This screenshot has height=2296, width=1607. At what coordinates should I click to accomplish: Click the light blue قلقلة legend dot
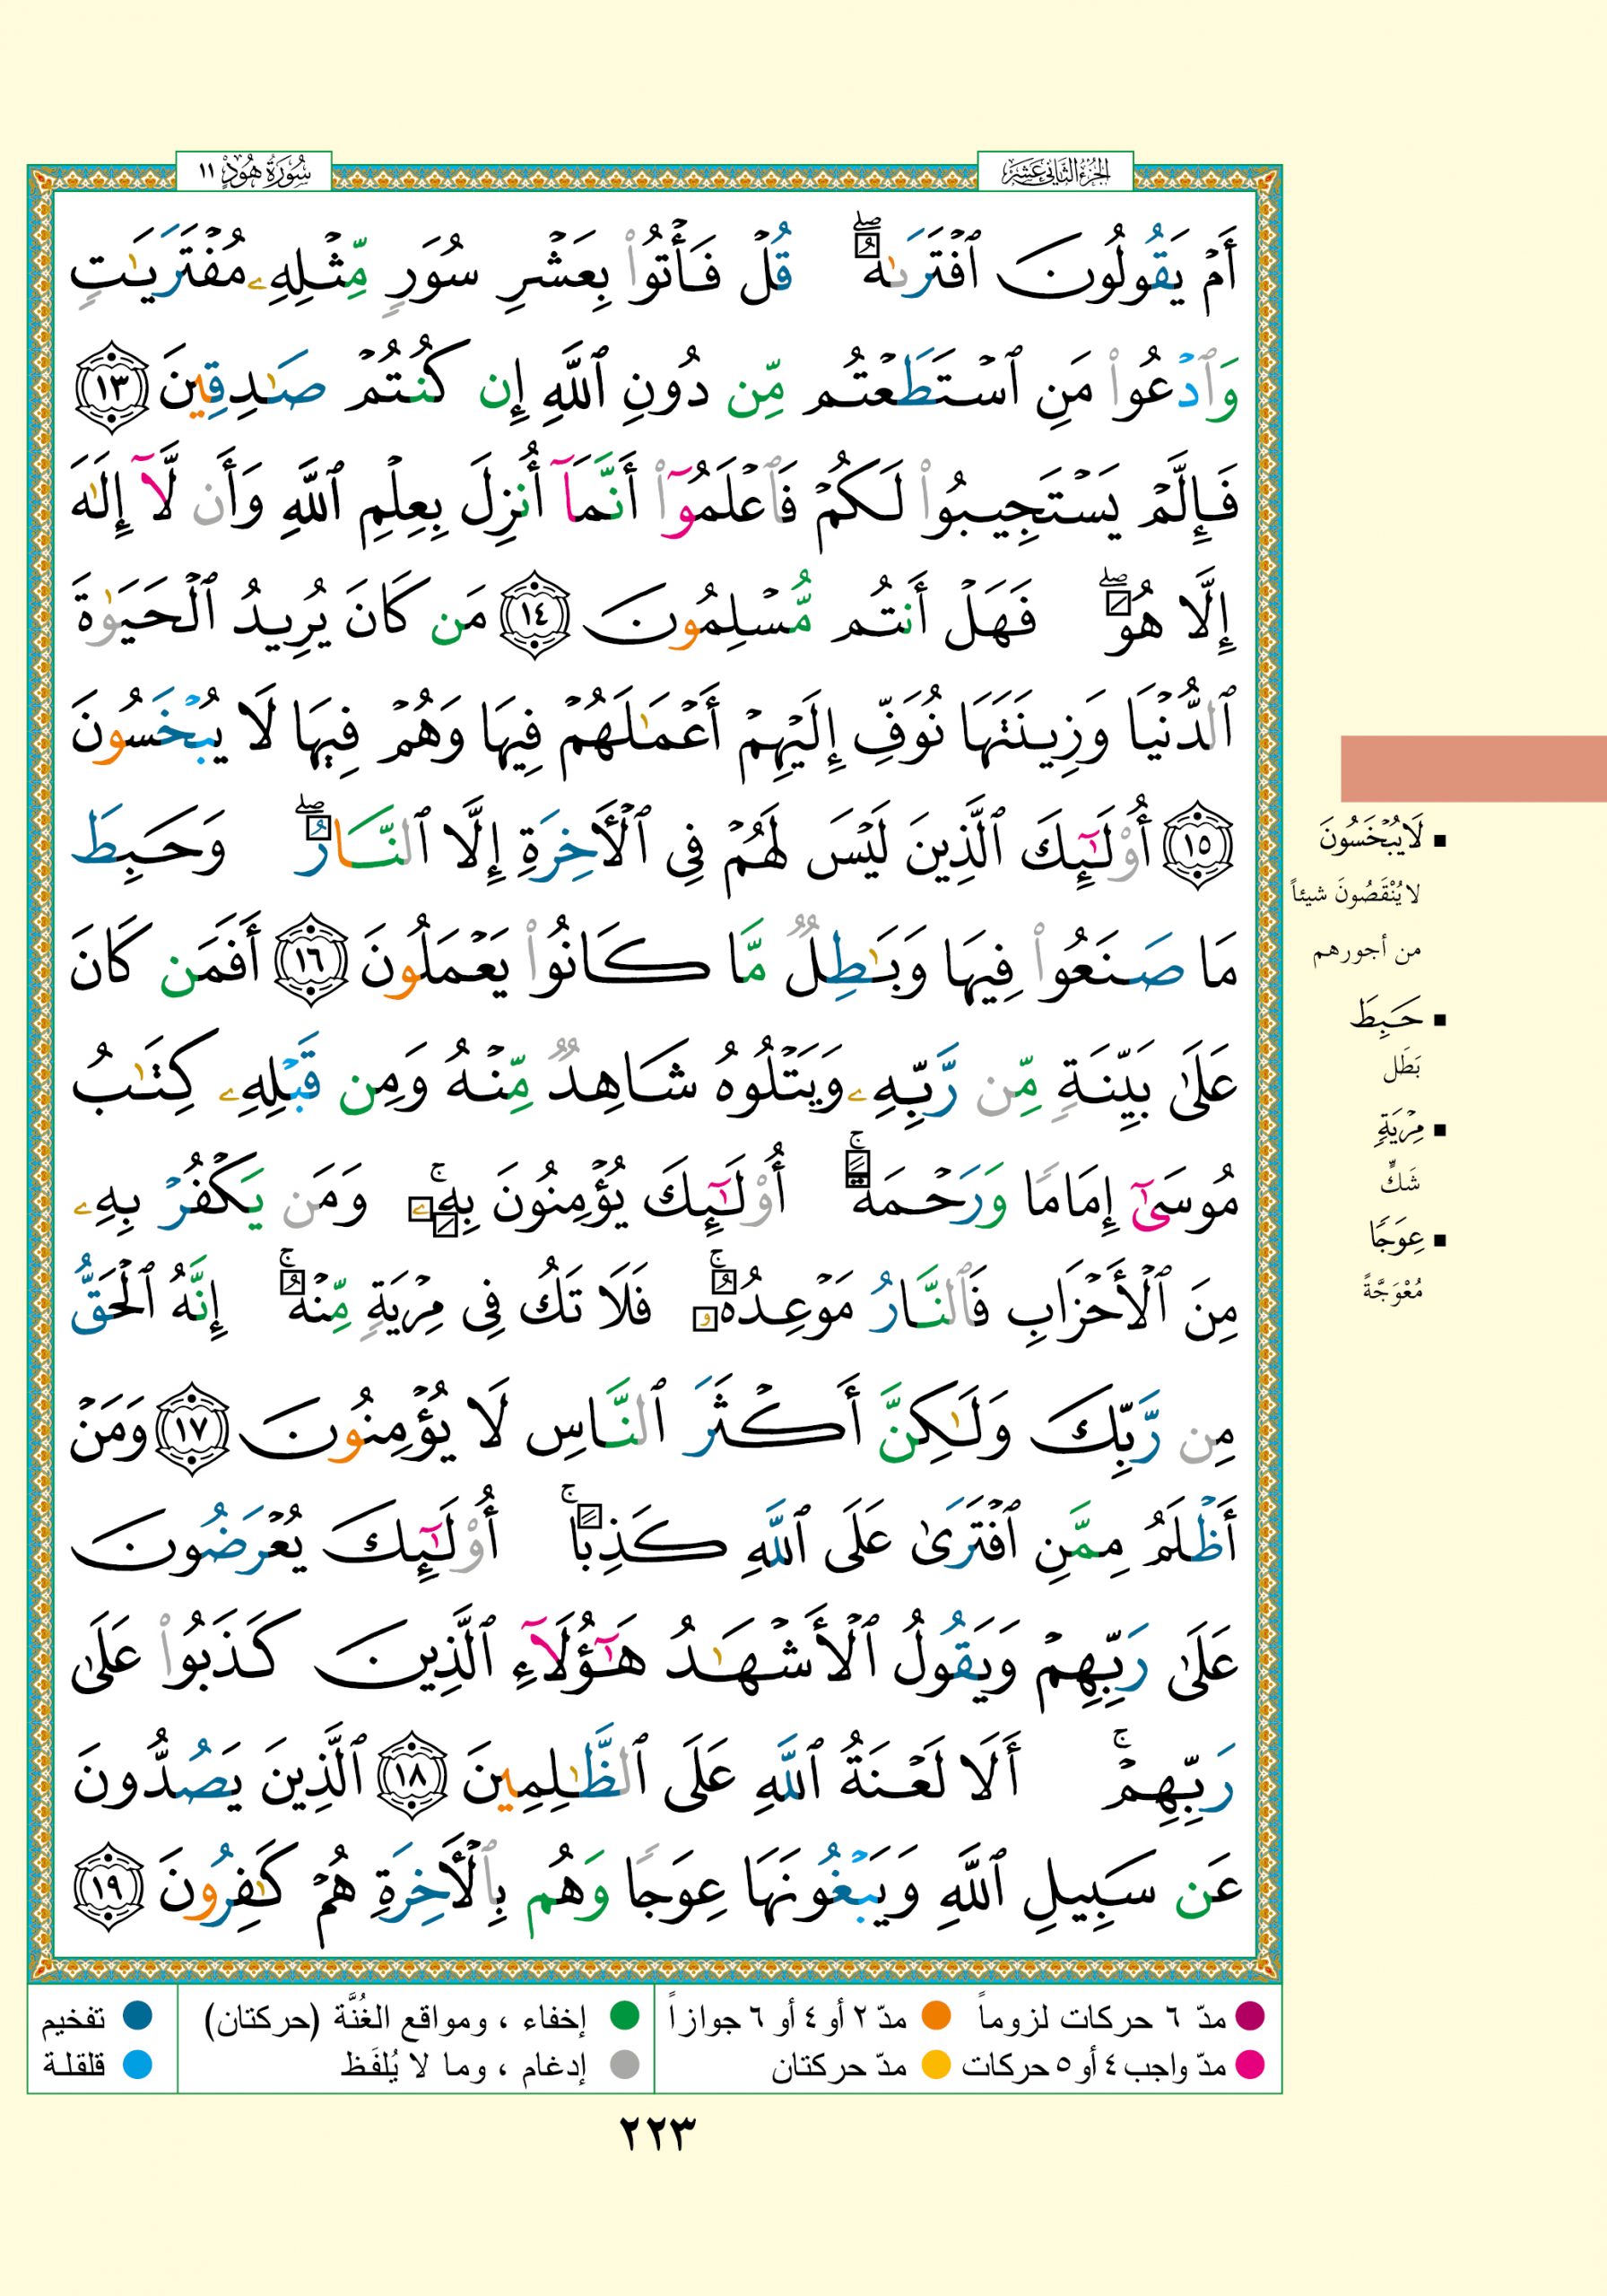tap(137, 2063)
